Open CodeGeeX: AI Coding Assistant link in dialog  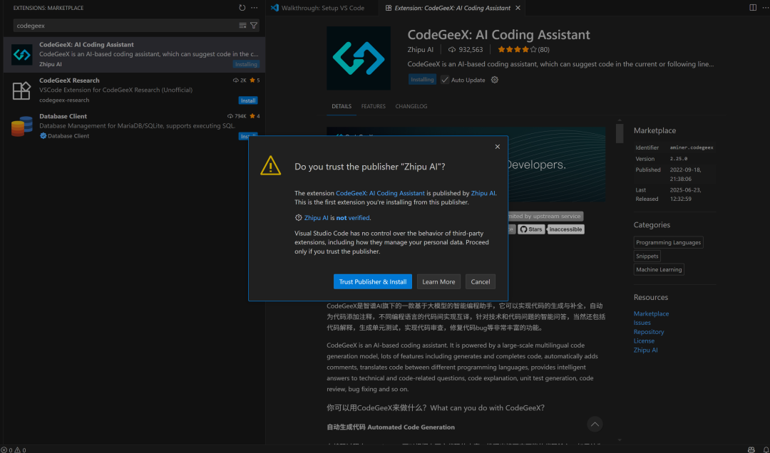coord(380,193)
